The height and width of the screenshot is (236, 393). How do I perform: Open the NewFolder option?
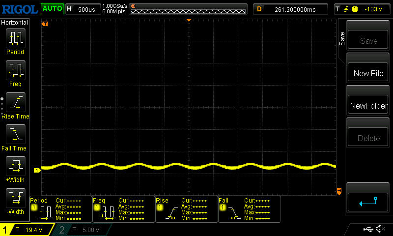pos(368,106)
